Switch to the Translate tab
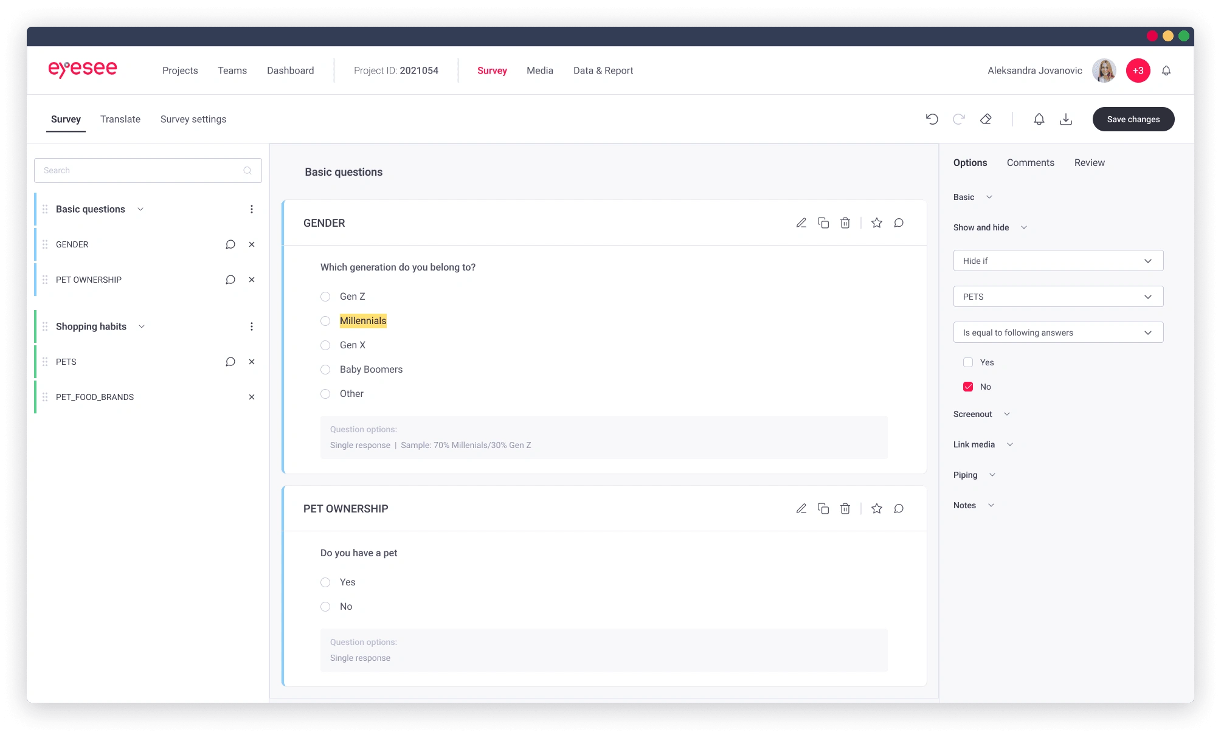The image size is (1221, 738). 120,119
